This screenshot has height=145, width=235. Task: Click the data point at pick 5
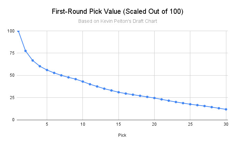pyautogui.click(x=47, y=70)
